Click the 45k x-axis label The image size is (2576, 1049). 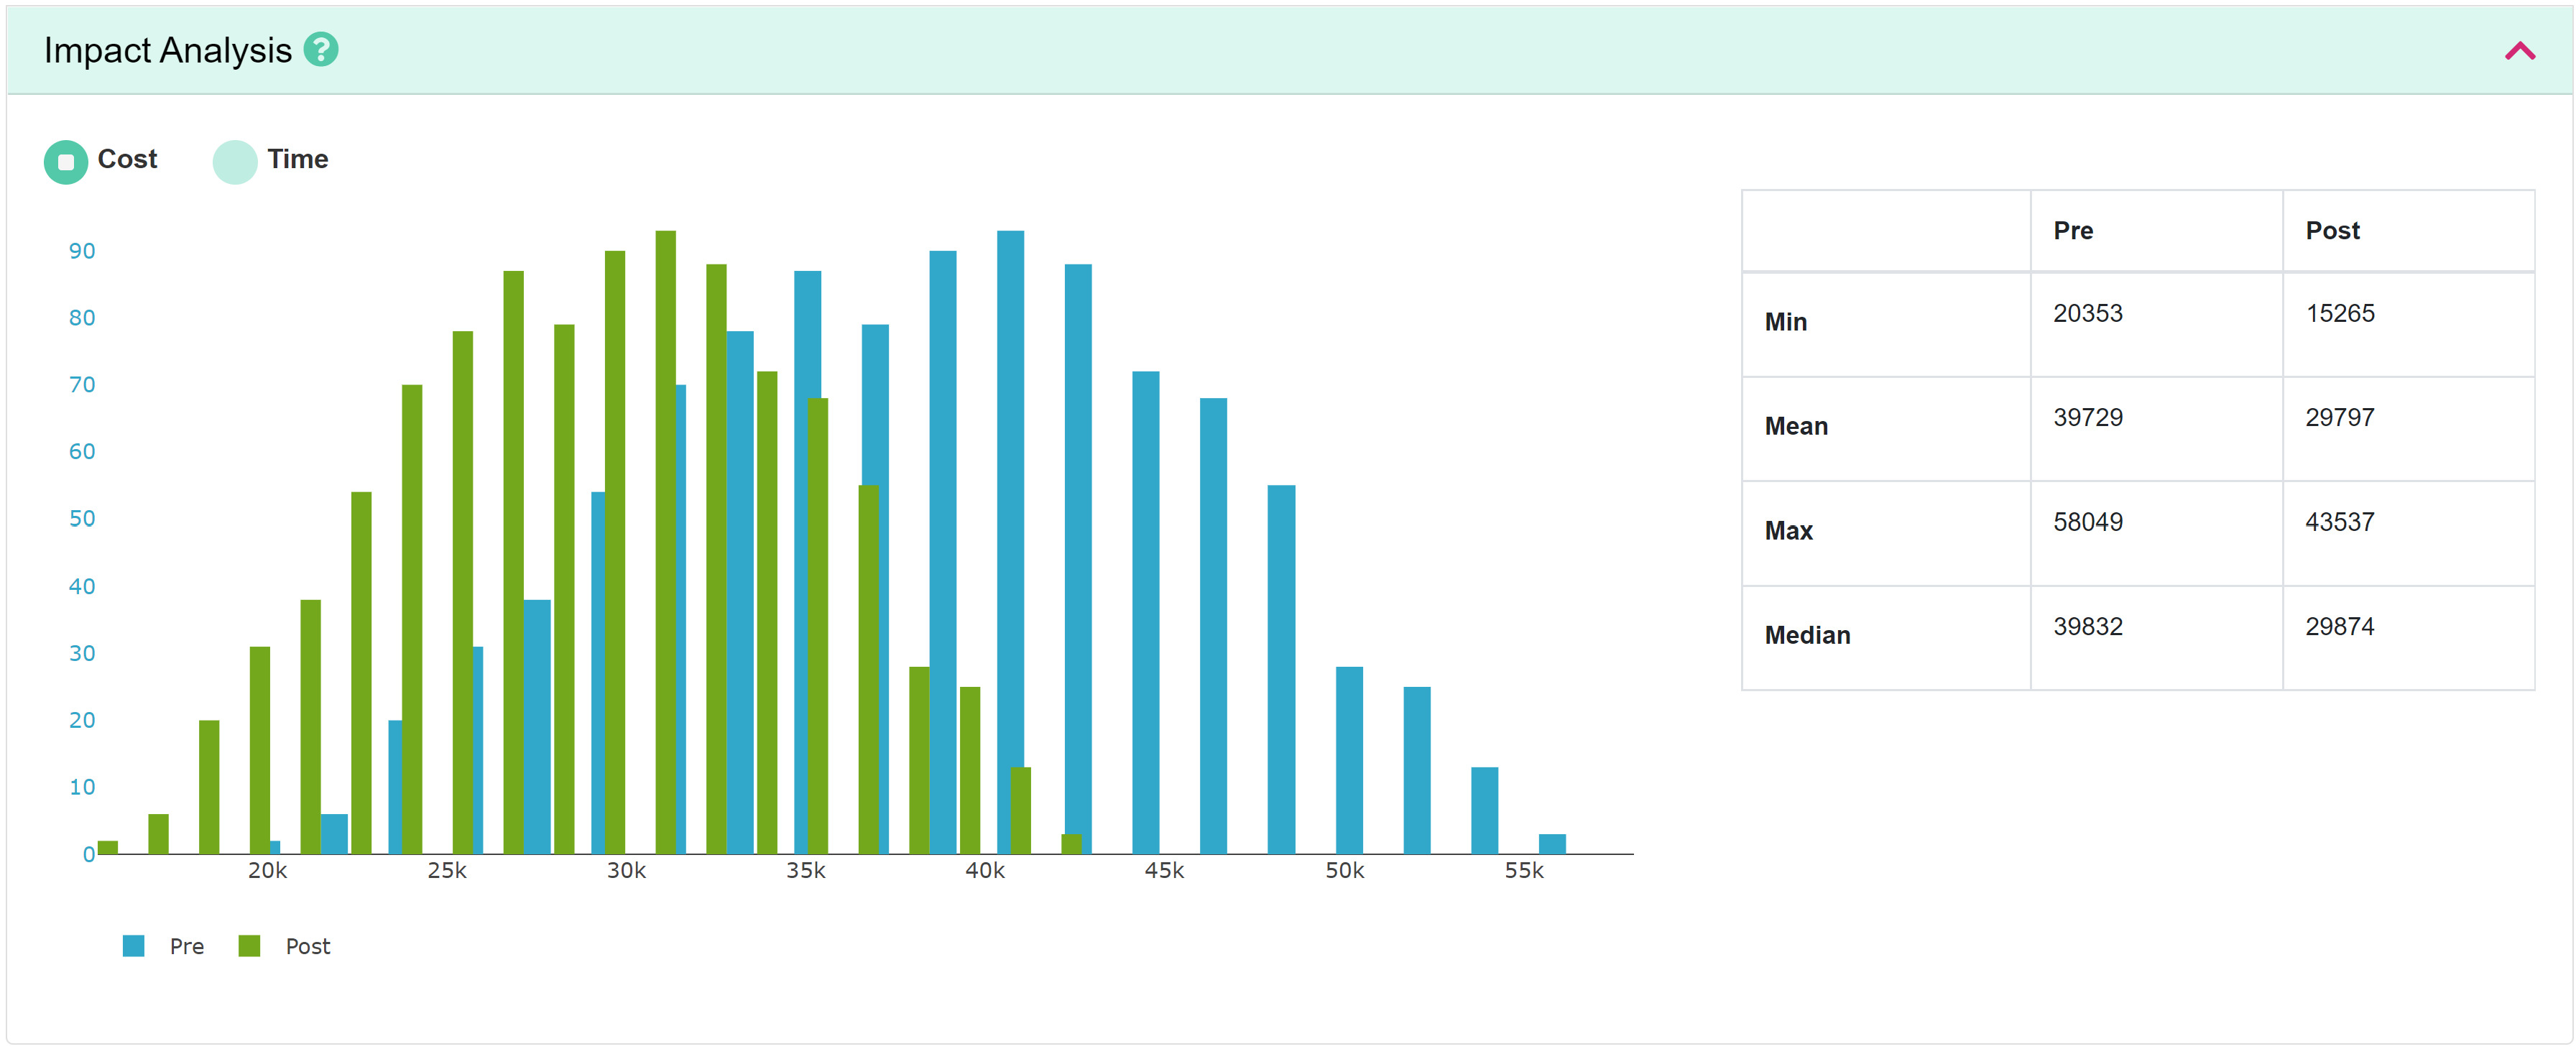(x=1164, y=871)
